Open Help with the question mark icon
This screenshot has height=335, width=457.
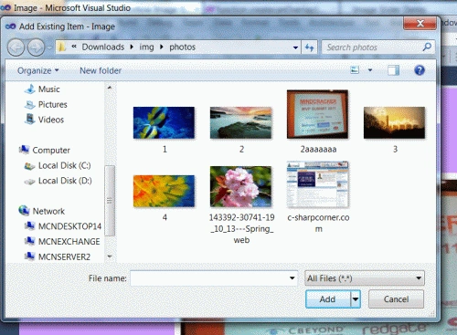(420, 70)
